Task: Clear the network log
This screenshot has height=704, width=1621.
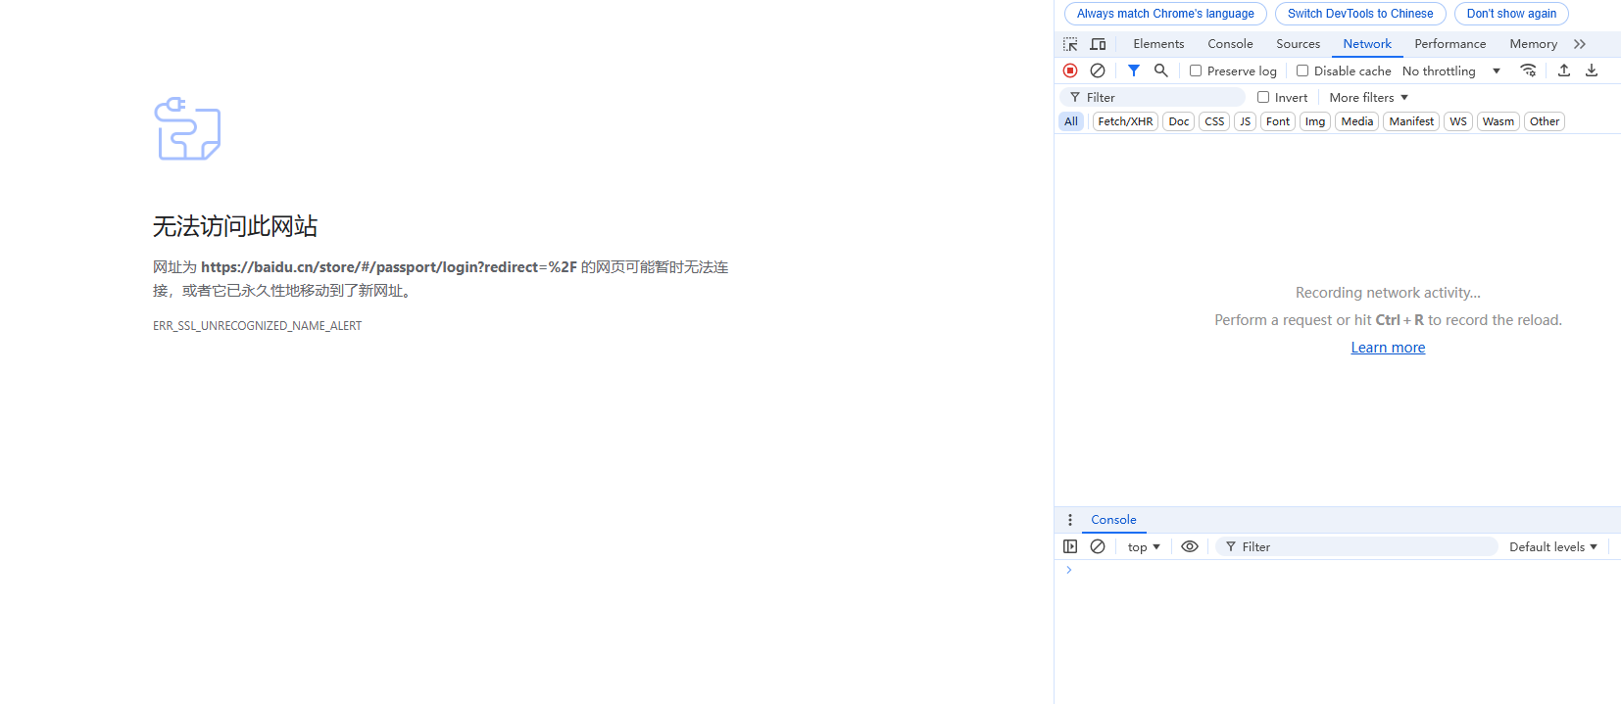Action: (x=1098, y=70)
